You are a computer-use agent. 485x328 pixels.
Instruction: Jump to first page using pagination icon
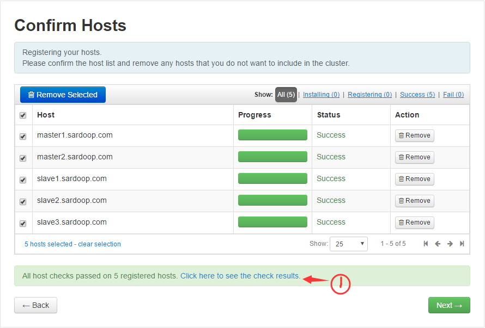(426, 244)
